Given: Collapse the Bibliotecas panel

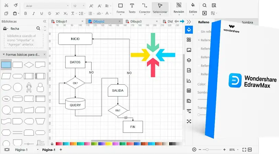Looking at the screenshot, I should point(45,21).
